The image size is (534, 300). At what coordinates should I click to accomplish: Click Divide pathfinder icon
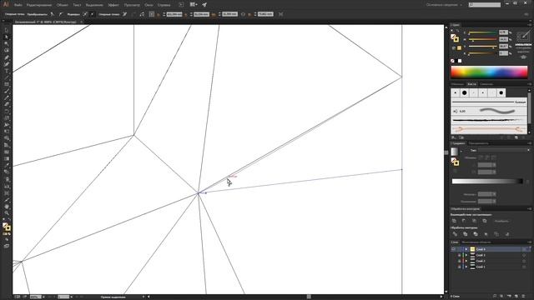(x=455, y=234)
